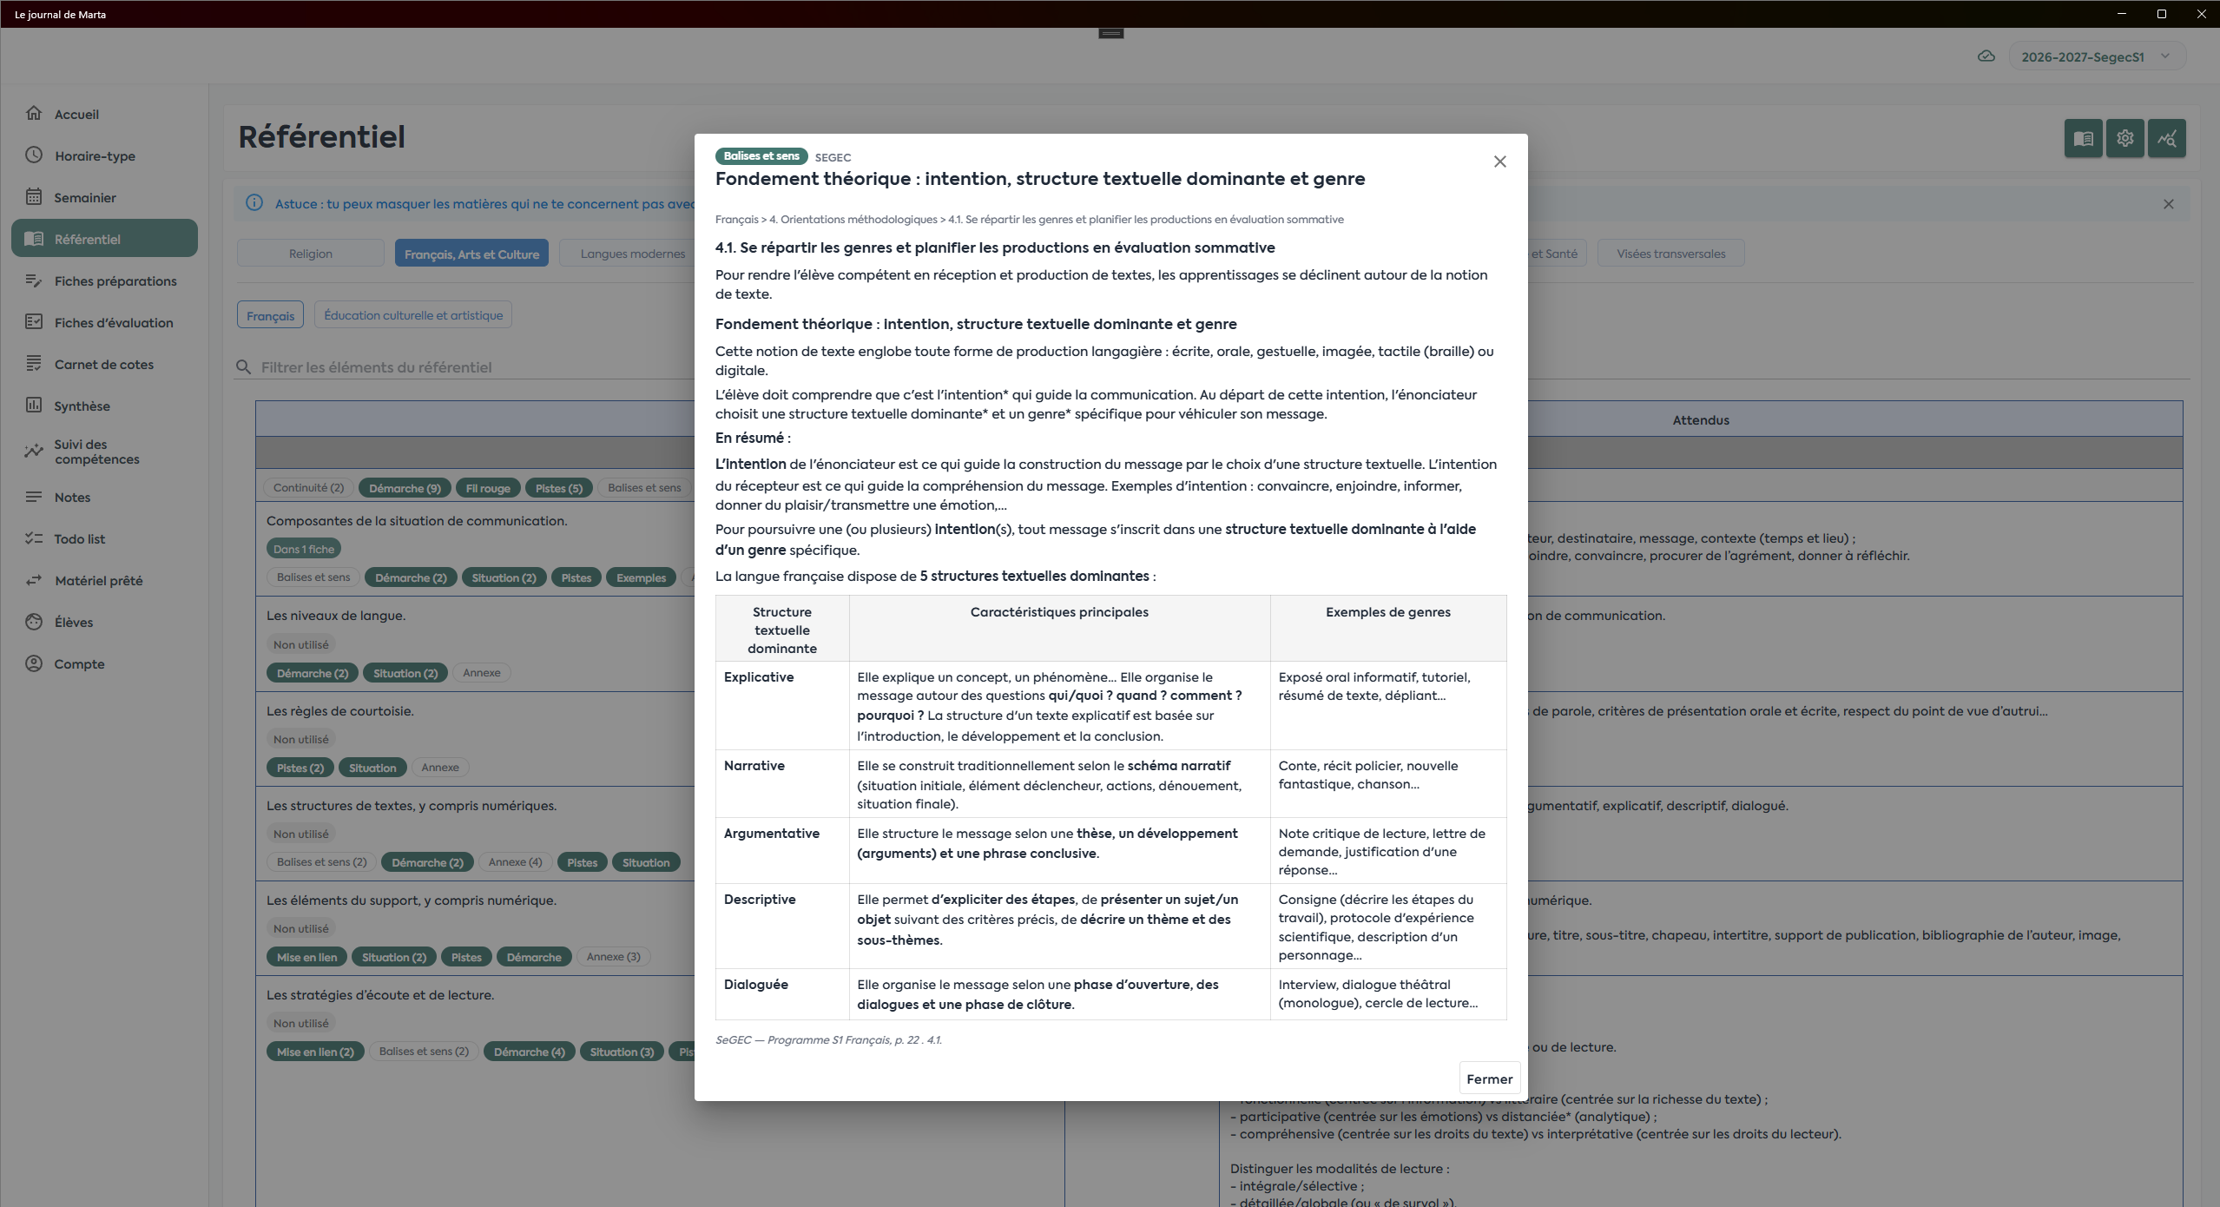Click the Argumentative table cell
The height and width of the screenshot is (1207, 2220).
pyautogui.click(x=781, y=850)
